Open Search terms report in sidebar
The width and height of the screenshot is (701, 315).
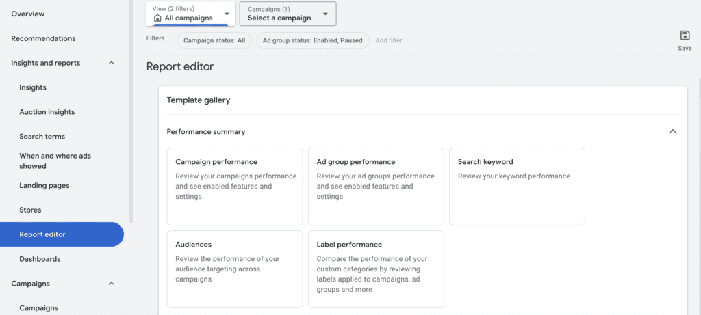pyautogui.click(x=42, y=137)
